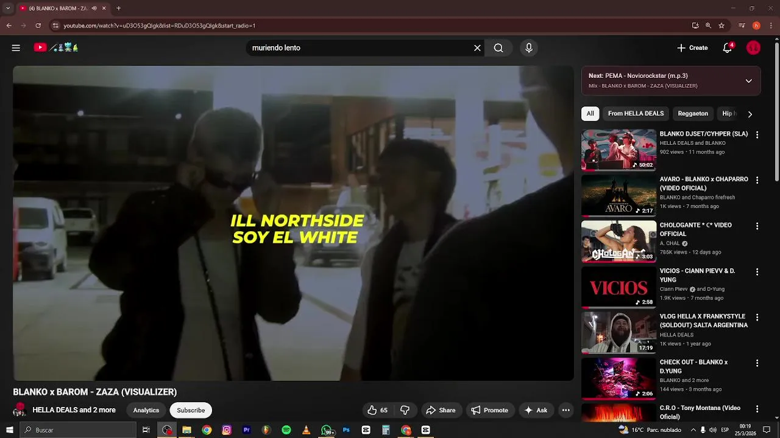Open Chrome three-dot menu
The height and width of the screenshot is (438, 780).
[x=771, y=26]
